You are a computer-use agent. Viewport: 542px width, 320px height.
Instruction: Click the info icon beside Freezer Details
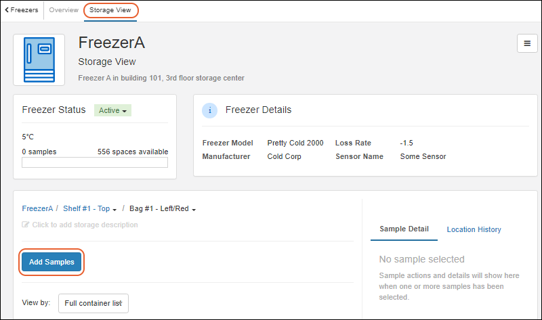click(210, 110)
